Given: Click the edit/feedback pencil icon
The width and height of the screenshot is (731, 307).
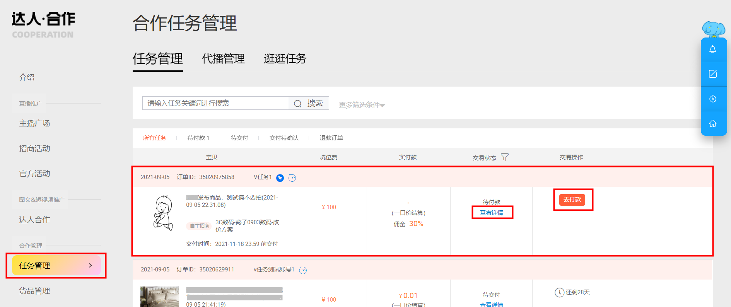Looking at the screenshot, I should (713, 74).
